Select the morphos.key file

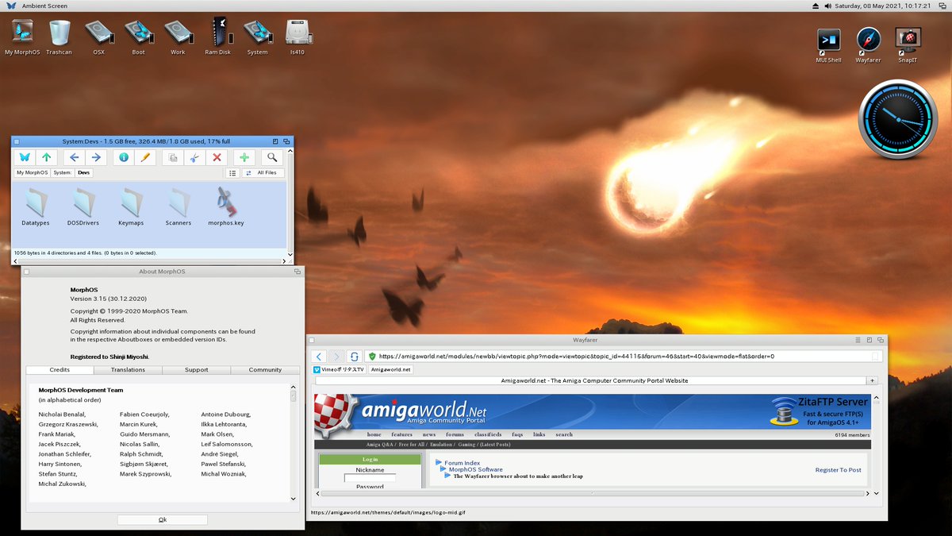(226, 206)
